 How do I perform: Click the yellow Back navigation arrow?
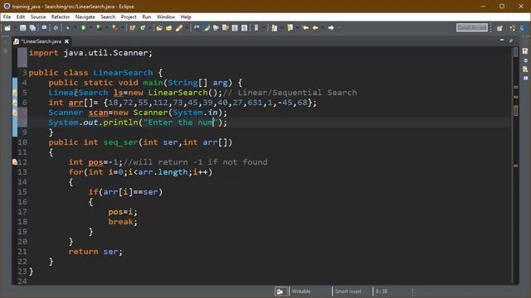(x=315, y=27)
